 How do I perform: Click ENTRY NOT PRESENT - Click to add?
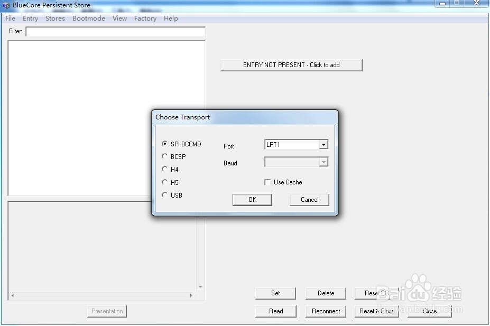(291, 65)
